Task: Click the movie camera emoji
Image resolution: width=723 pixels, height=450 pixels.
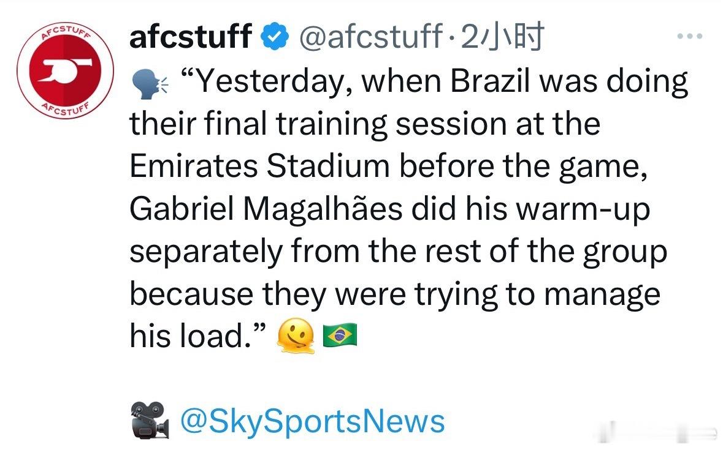Action: tap(149, 421)
